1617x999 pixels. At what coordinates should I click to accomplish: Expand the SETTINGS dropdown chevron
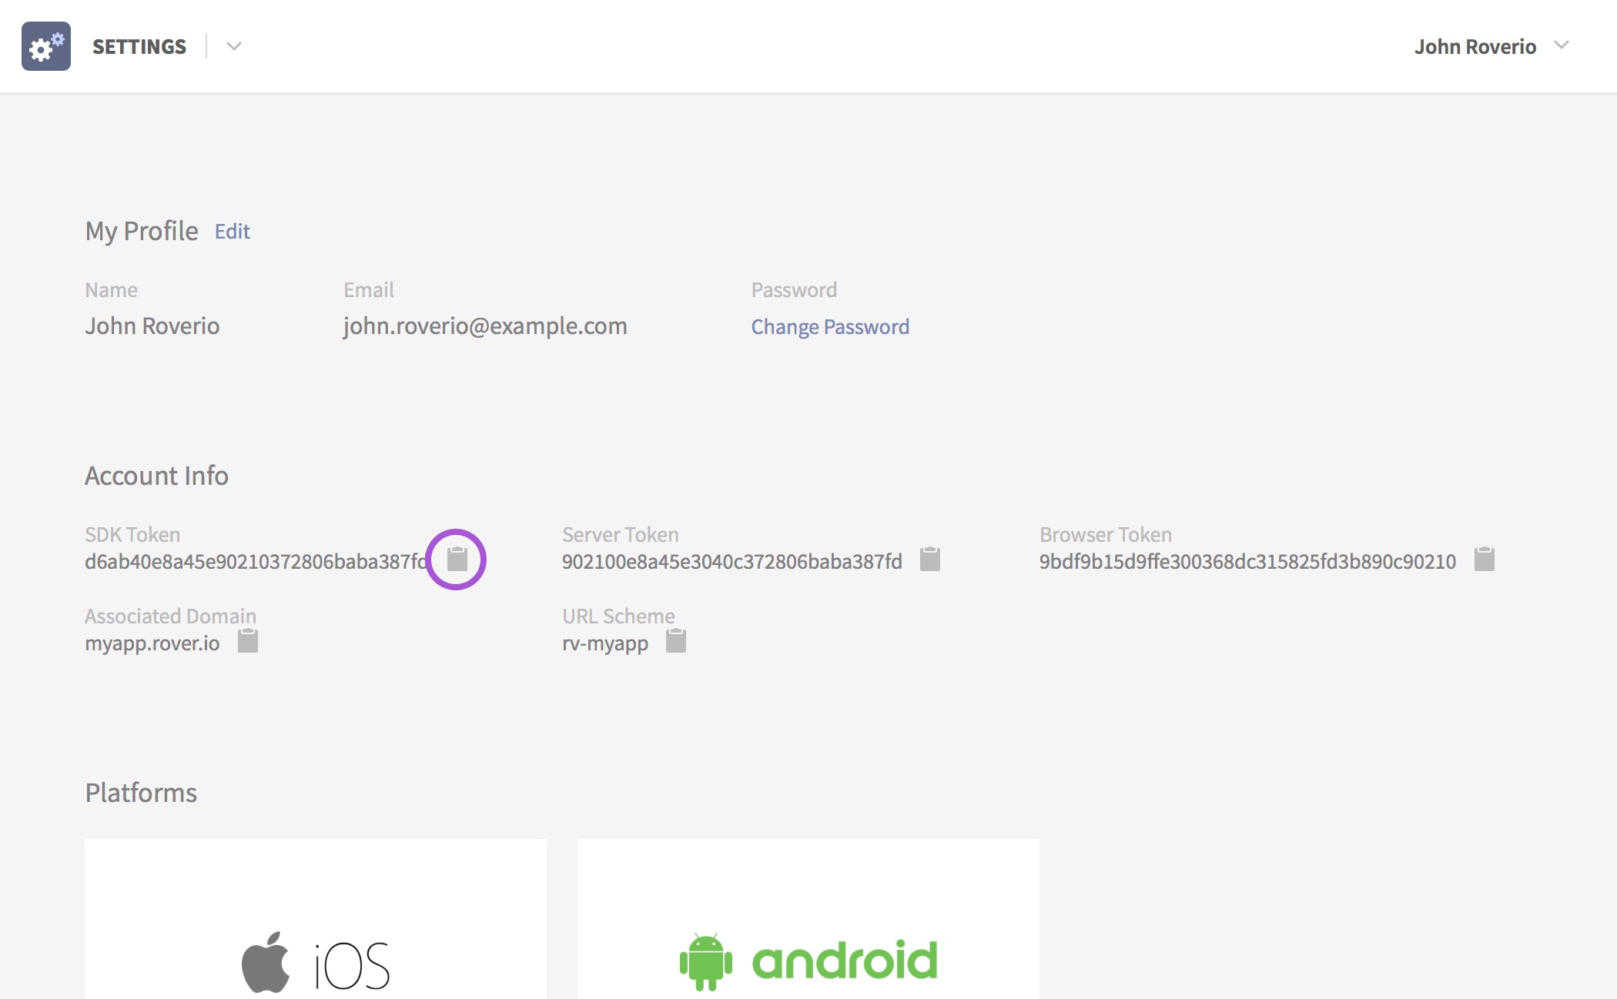[234, 46]
